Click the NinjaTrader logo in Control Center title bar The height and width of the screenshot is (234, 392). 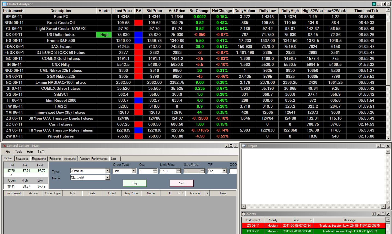click(x=4, y=146)
